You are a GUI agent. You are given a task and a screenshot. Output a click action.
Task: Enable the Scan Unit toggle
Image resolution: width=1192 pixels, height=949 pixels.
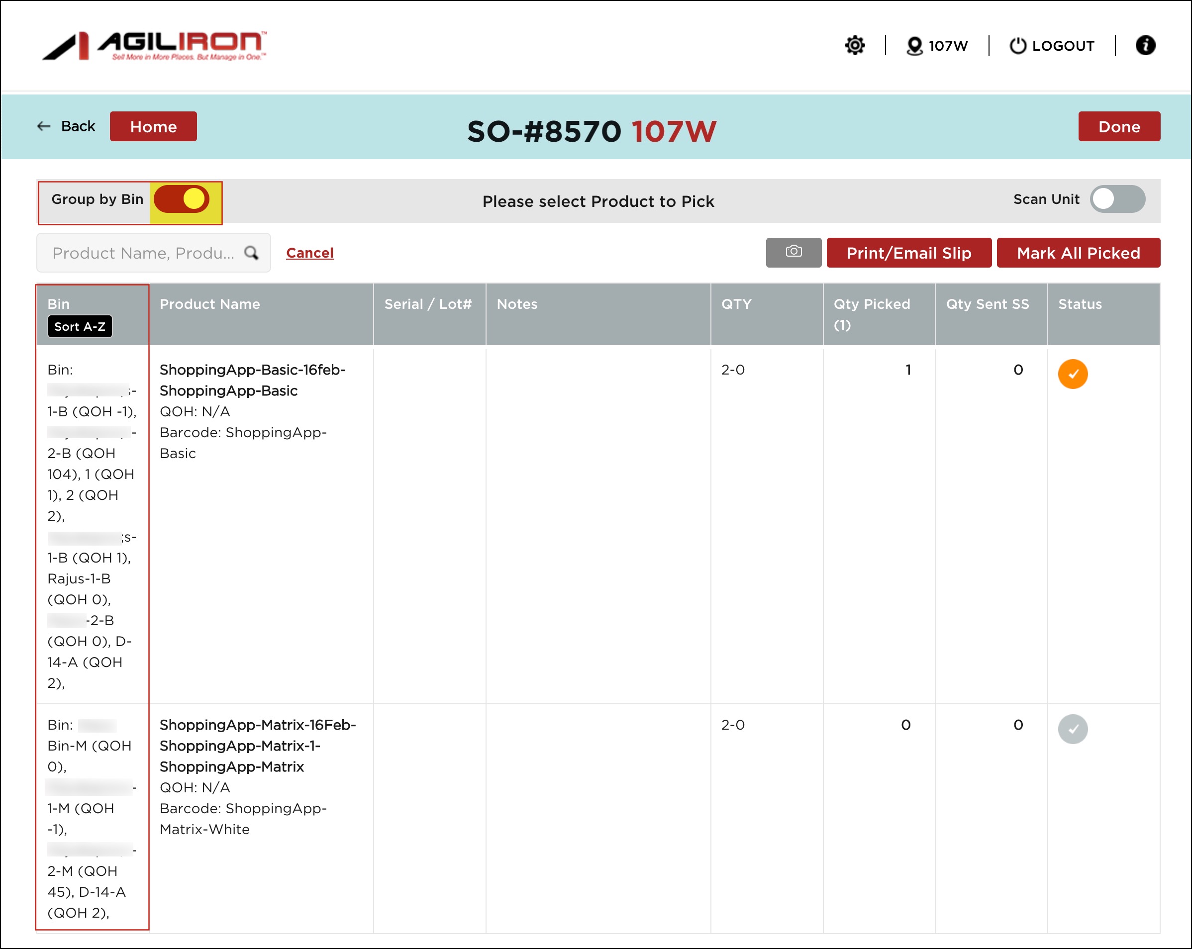1117,199
